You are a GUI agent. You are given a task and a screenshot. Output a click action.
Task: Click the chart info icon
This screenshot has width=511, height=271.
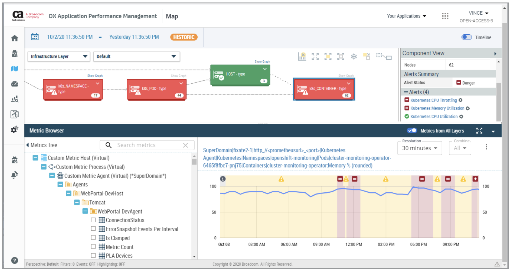(223, 179)
